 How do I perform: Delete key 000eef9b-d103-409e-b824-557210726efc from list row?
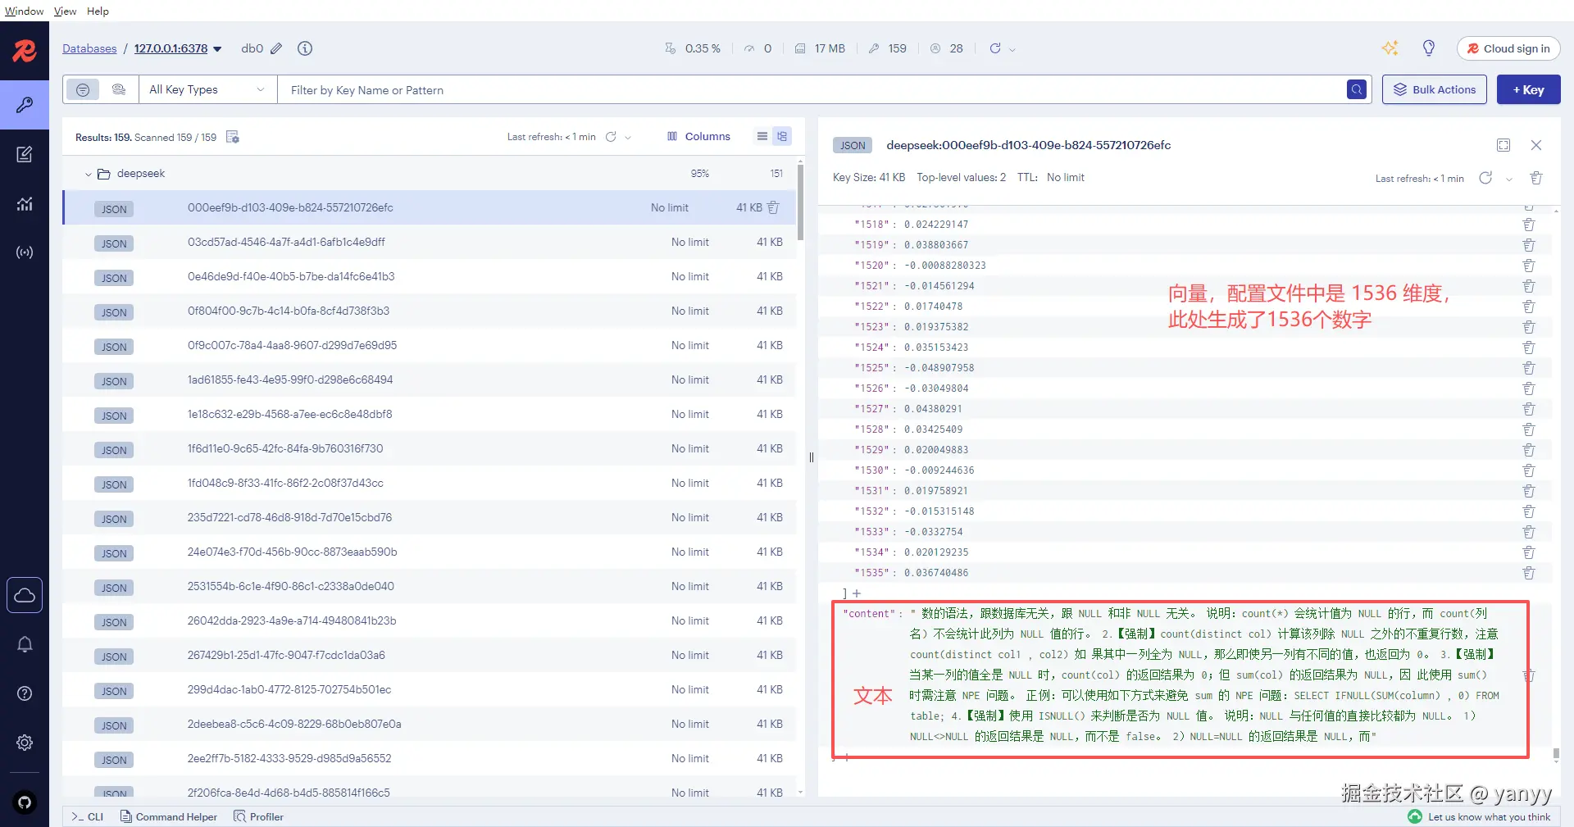773,207
